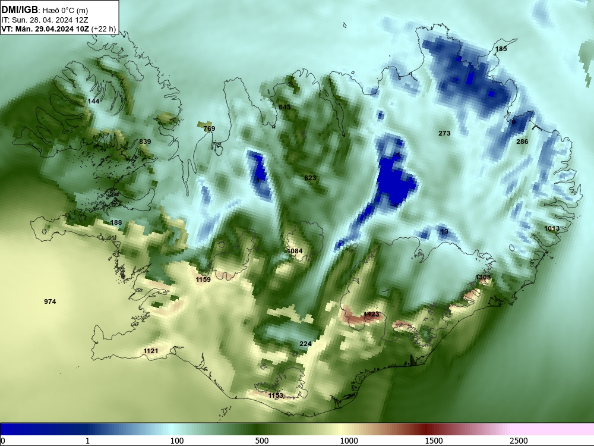Click the legend tick label 100
594x446 pixels.
pyautogui.click(x=177, y=441)
